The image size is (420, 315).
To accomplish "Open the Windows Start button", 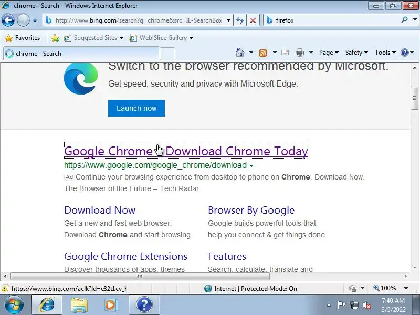I will pyautogui.click(x=13, y=305).
